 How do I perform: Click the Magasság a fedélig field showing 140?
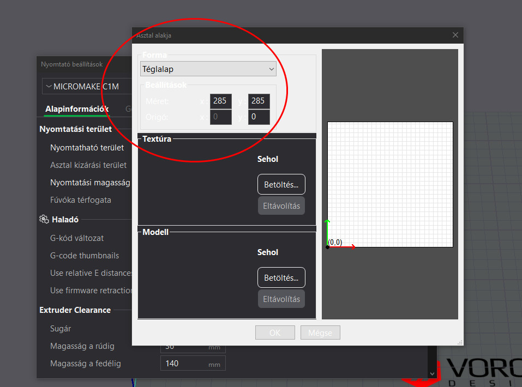coord(193,363)
